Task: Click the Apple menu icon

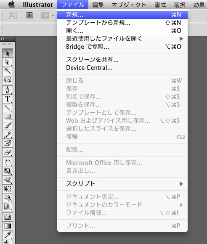Action: [x=11, y=4]
